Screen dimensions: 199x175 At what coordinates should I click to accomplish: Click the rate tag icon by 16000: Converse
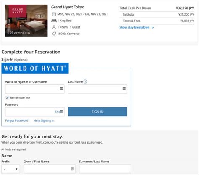(x=54, y=34)
